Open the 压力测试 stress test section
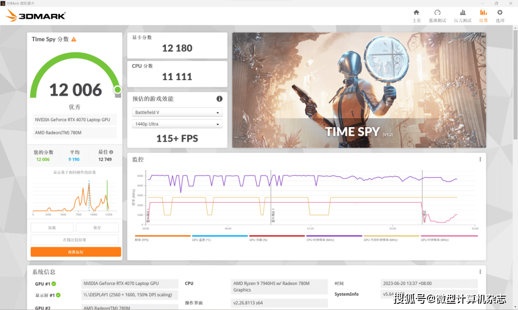 [462, 15]
